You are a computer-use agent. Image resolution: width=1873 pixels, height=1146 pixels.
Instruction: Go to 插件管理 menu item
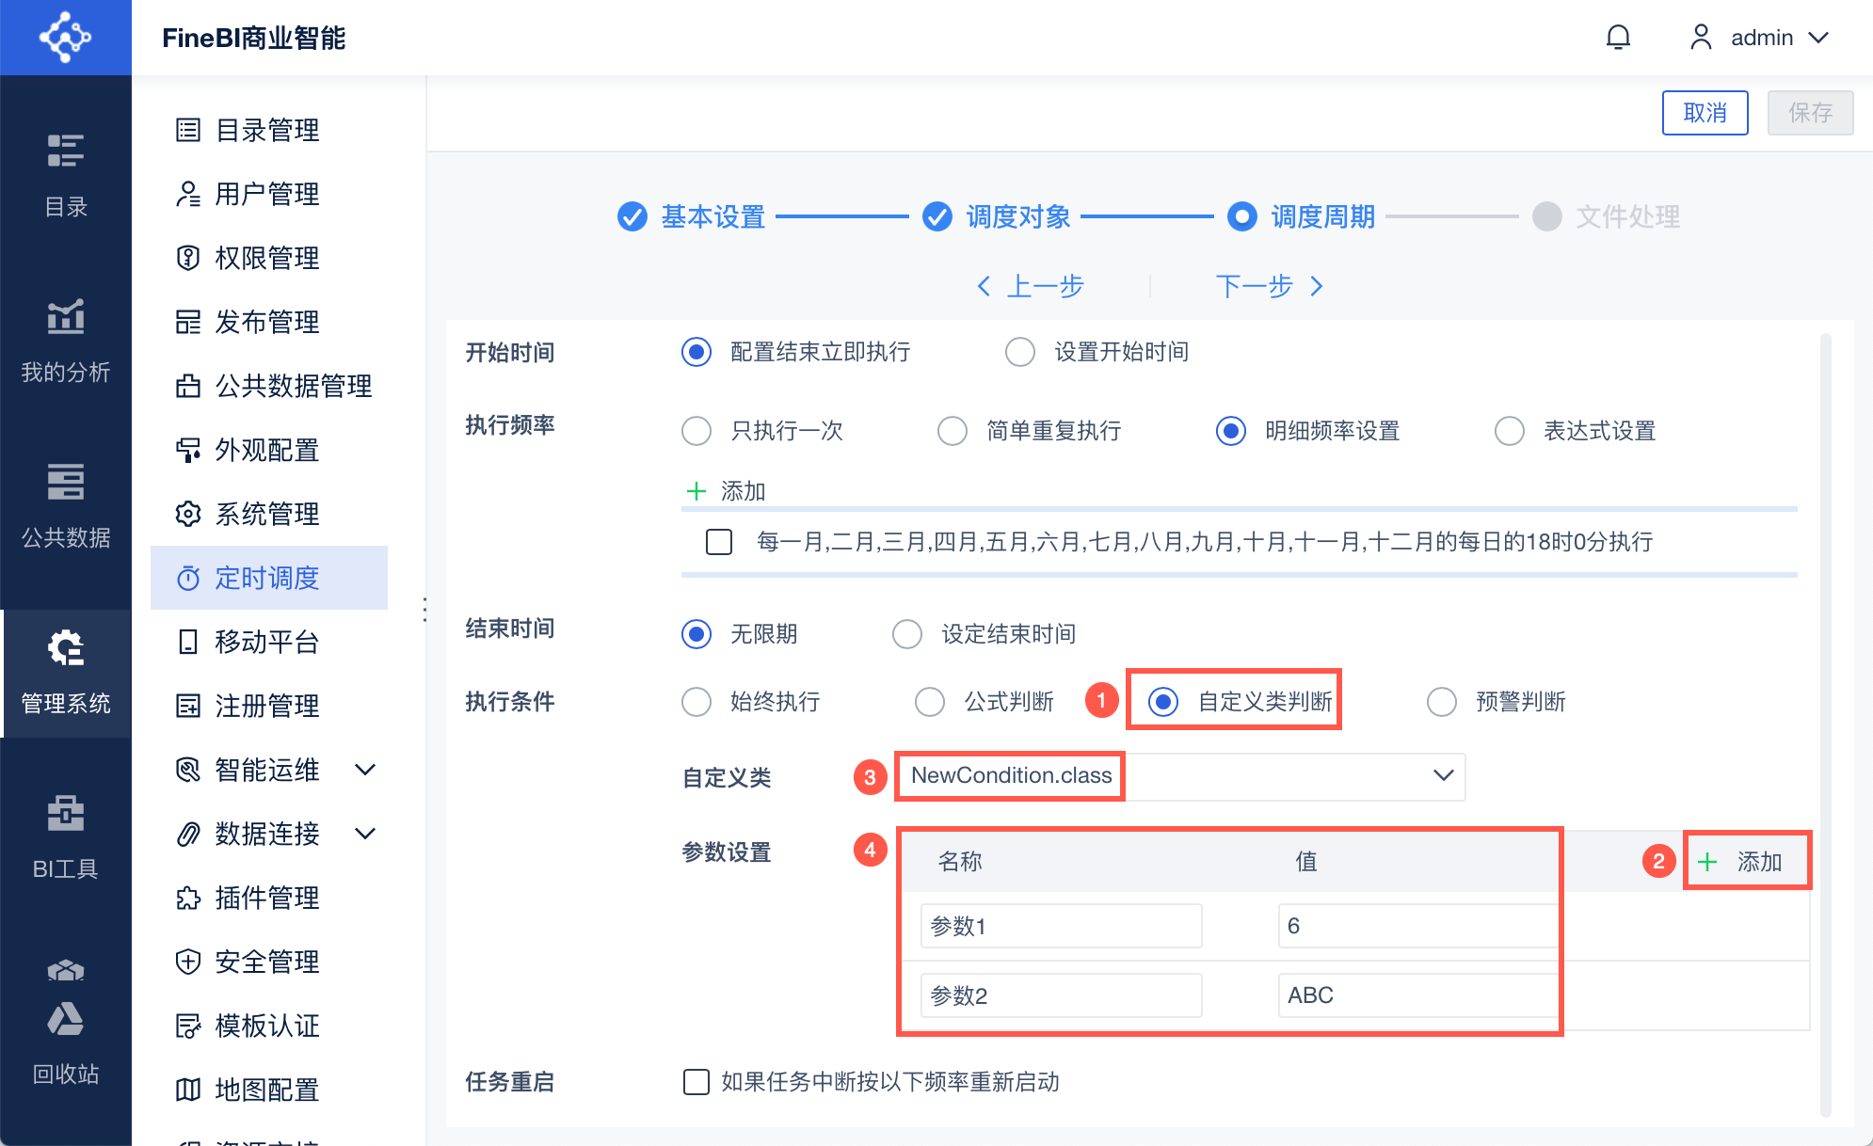pos(267,898)
